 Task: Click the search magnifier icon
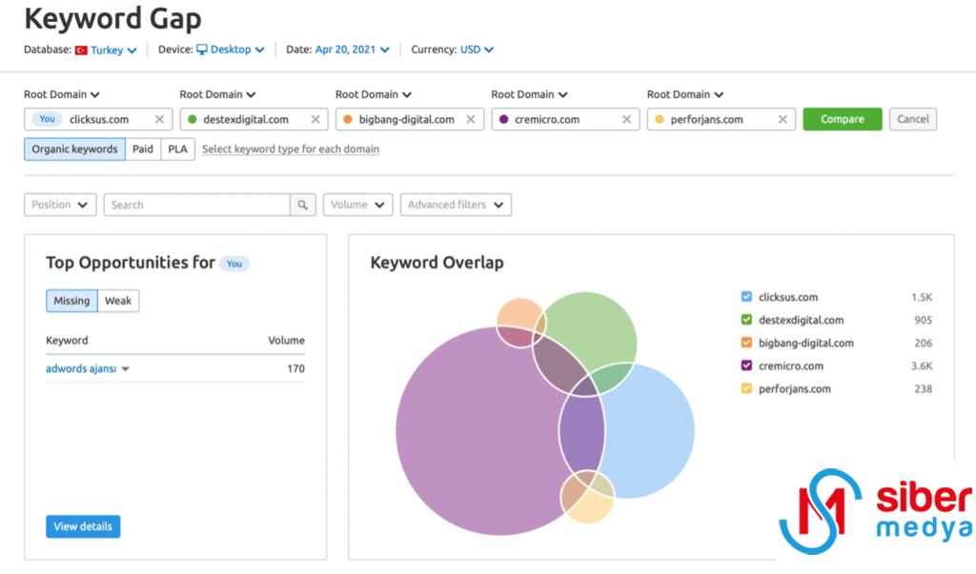click(x=302, y=205)
